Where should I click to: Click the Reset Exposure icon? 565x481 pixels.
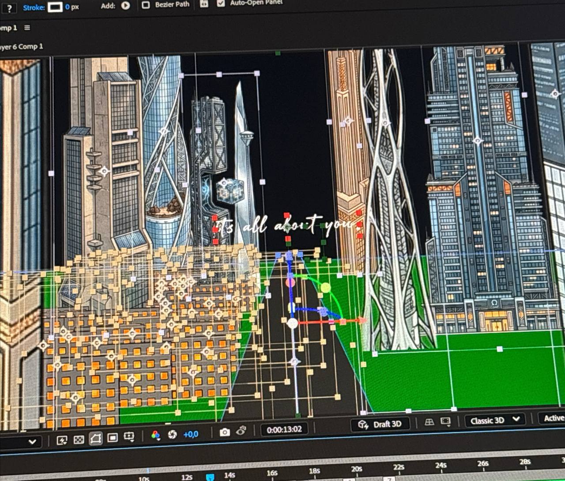tap(172, 435)
